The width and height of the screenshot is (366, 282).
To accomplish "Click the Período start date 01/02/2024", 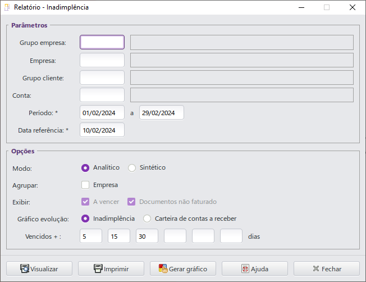I will (102, 112).
